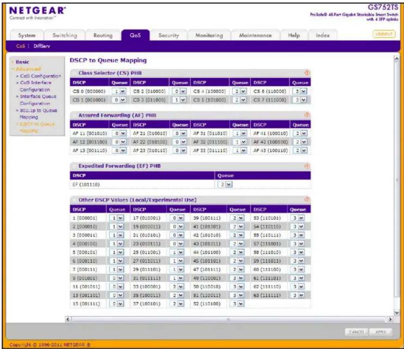This screenshot has height=349, width=404.
Task: Open help for Assured Forwarding (AF) PHB section
Action: (x=307, y=115)
